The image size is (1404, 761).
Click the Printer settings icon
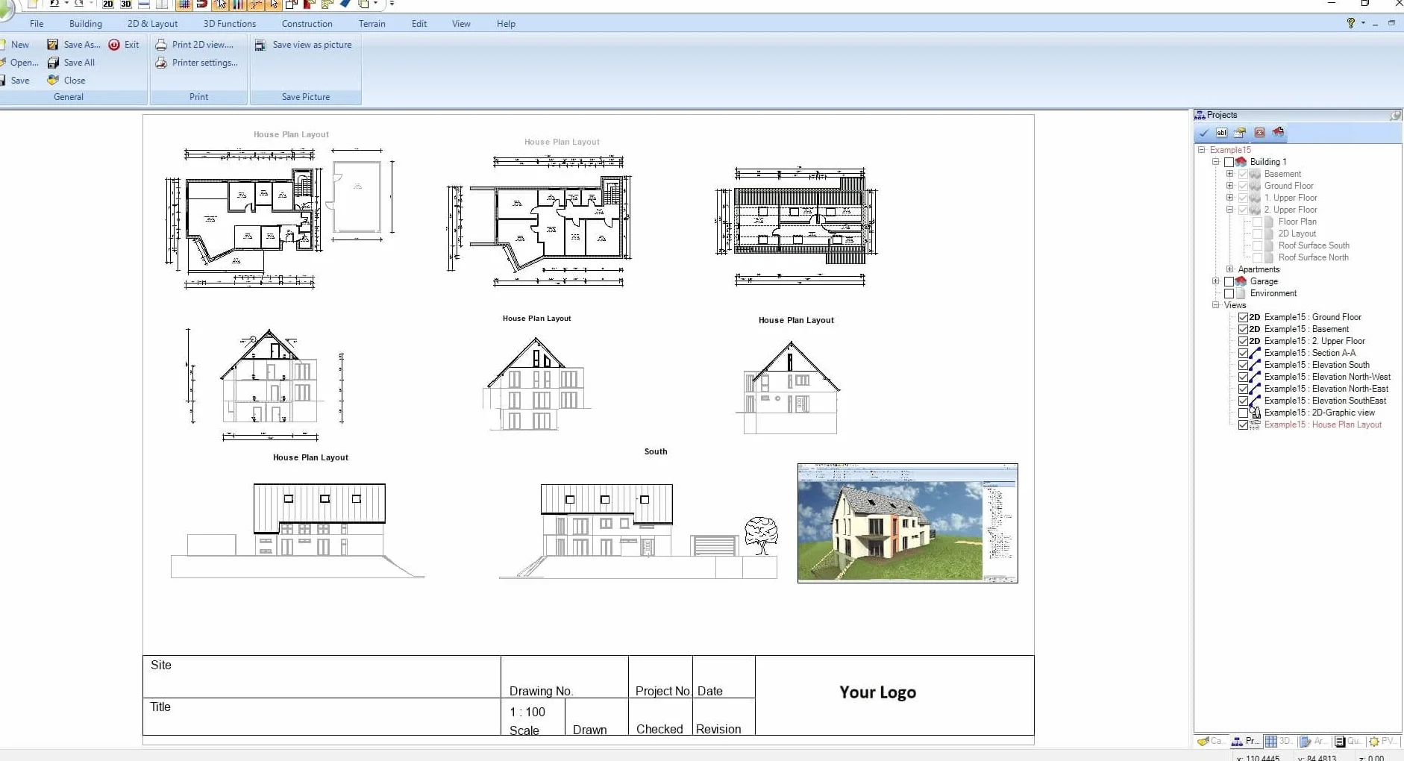161,63
